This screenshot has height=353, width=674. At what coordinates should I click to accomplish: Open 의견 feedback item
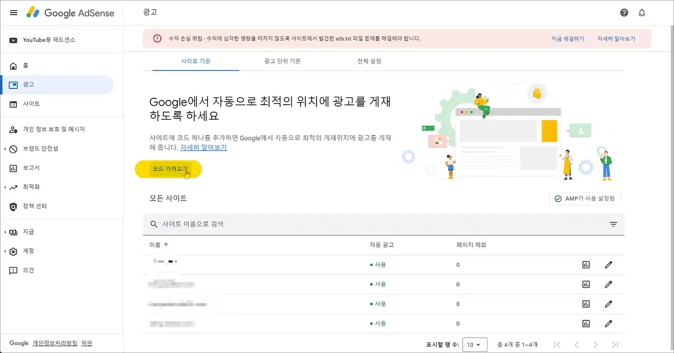coord(57,270)
